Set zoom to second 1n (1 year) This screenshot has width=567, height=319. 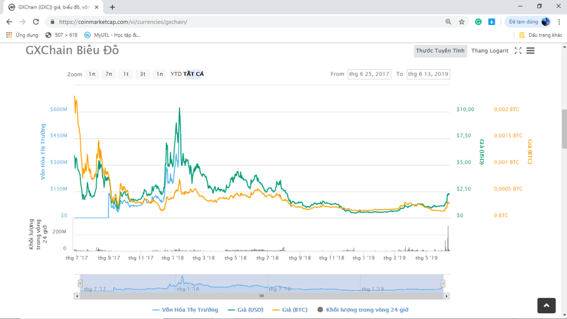159,74
